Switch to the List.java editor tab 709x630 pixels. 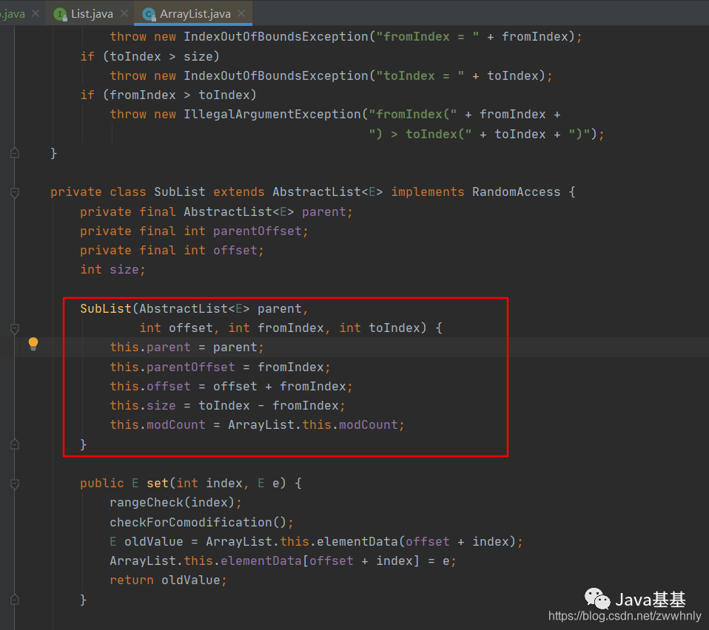92,14
